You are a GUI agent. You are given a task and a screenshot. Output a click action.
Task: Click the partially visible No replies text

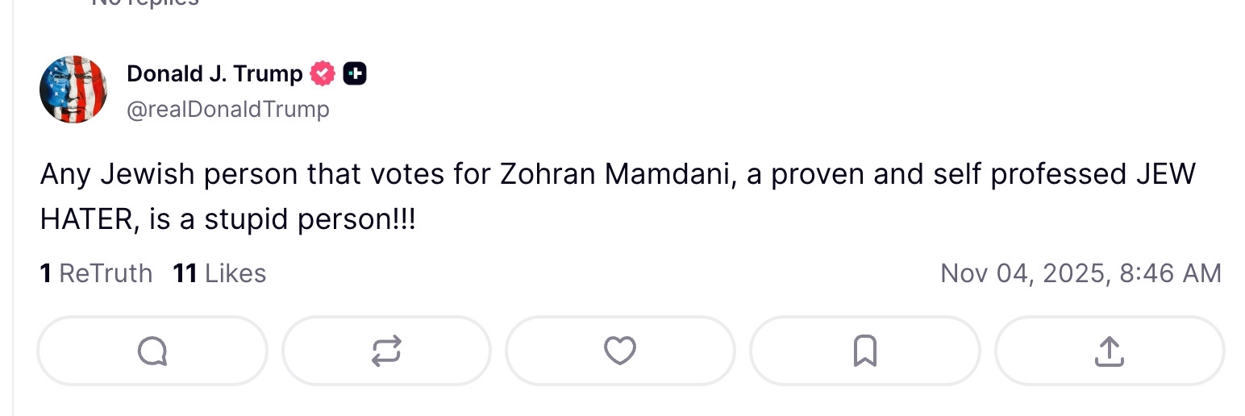point(145,3)
